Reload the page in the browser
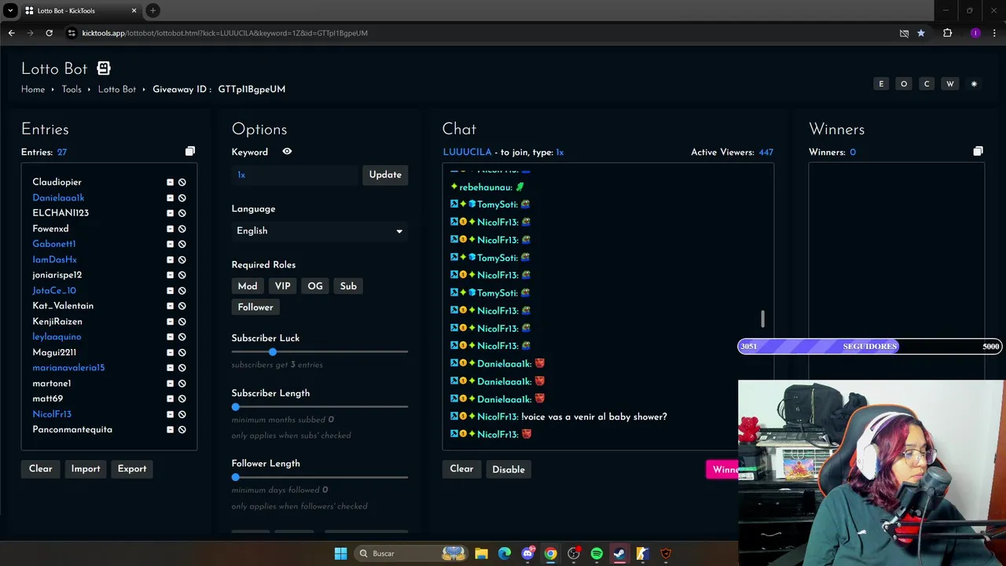1006x566 pixels. (x=49, y=33)
